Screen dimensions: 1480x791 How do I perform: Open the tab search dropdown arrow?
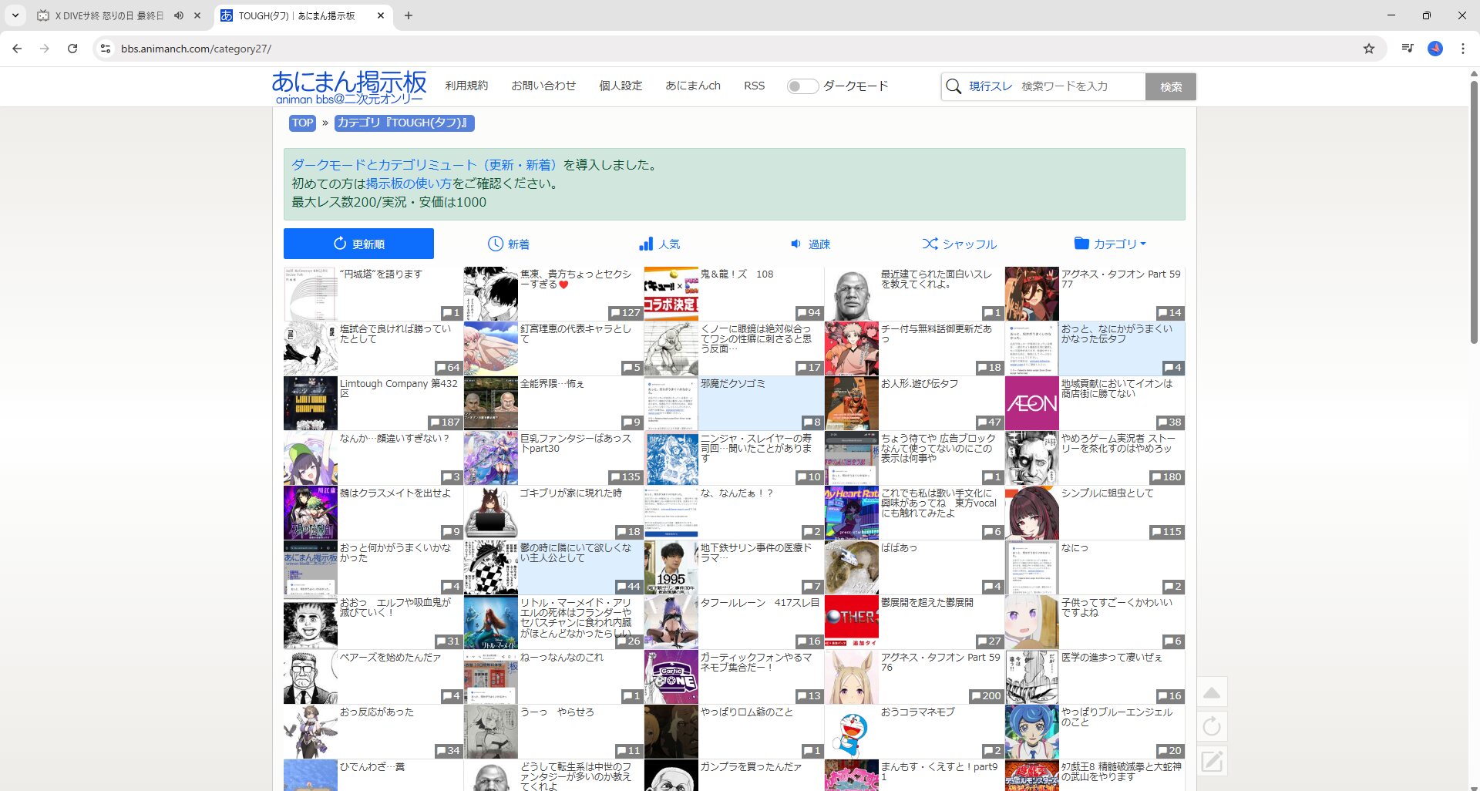click(x=15, y=15)
